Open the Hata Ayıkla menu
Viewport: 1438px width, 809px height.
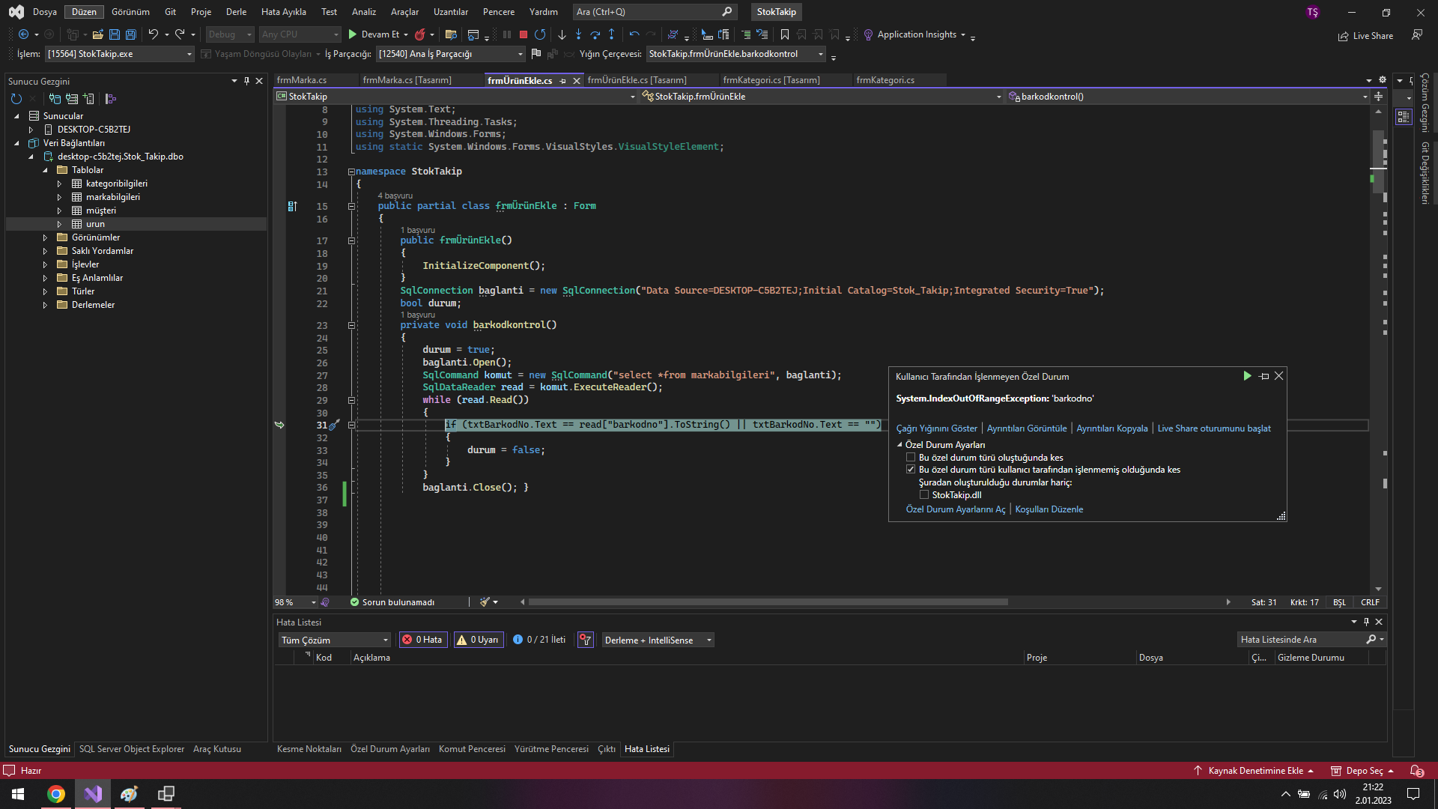[x=283, y=12]
